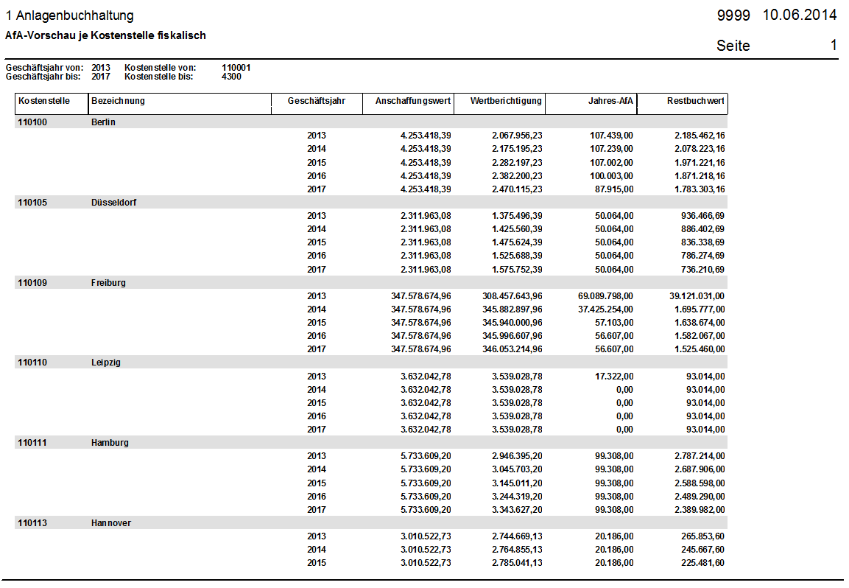Viewport: 849px width, 588px height.
Task: Click the Leipzig group label
Action: (106, 363)
